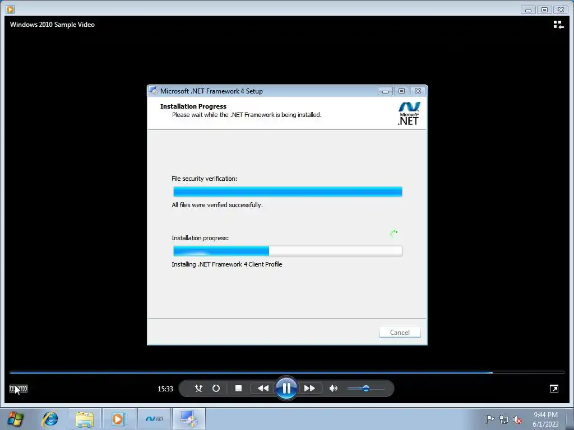Image resolution: width=574 pixels, height=430 pixels.
Task: Open the Action Center flag icon
Action: pos(489,419)
